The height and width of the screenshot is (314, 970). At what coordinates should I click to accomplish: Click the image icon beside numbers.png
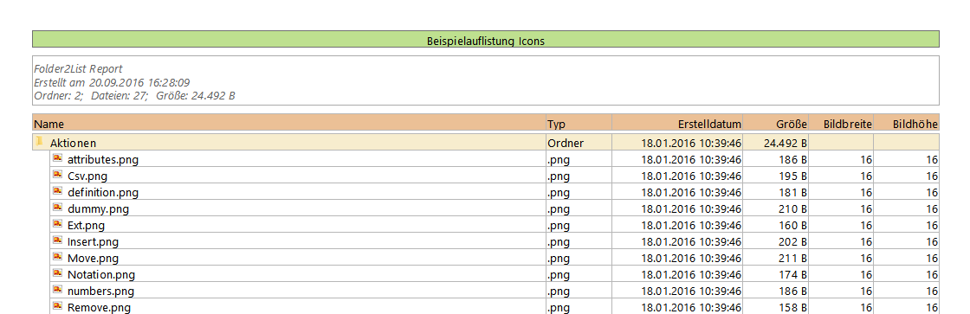[x=57, y=289]
